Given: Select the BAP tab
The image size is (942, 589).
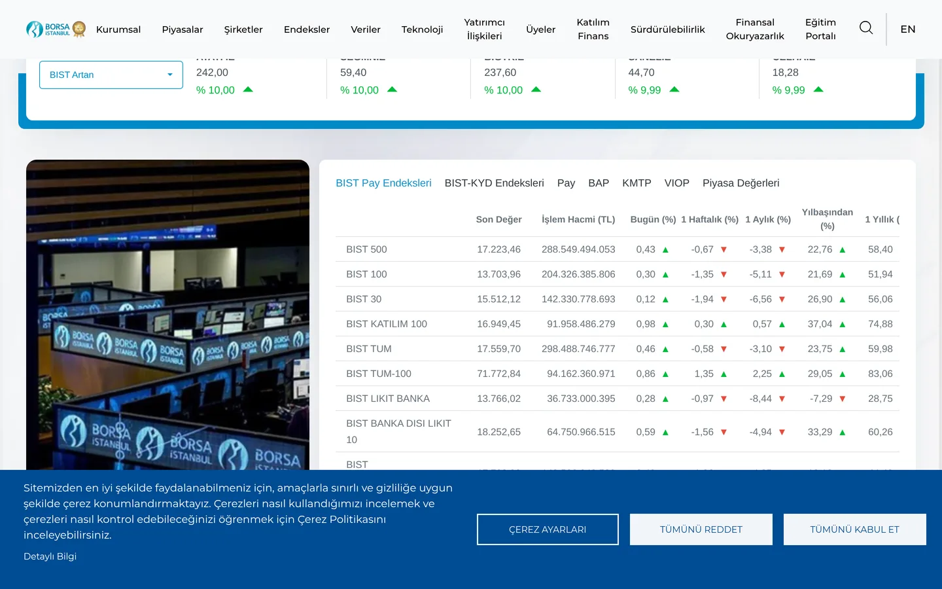Looking at the screenshot, I should pyautogui.click(x=599, y=183).
